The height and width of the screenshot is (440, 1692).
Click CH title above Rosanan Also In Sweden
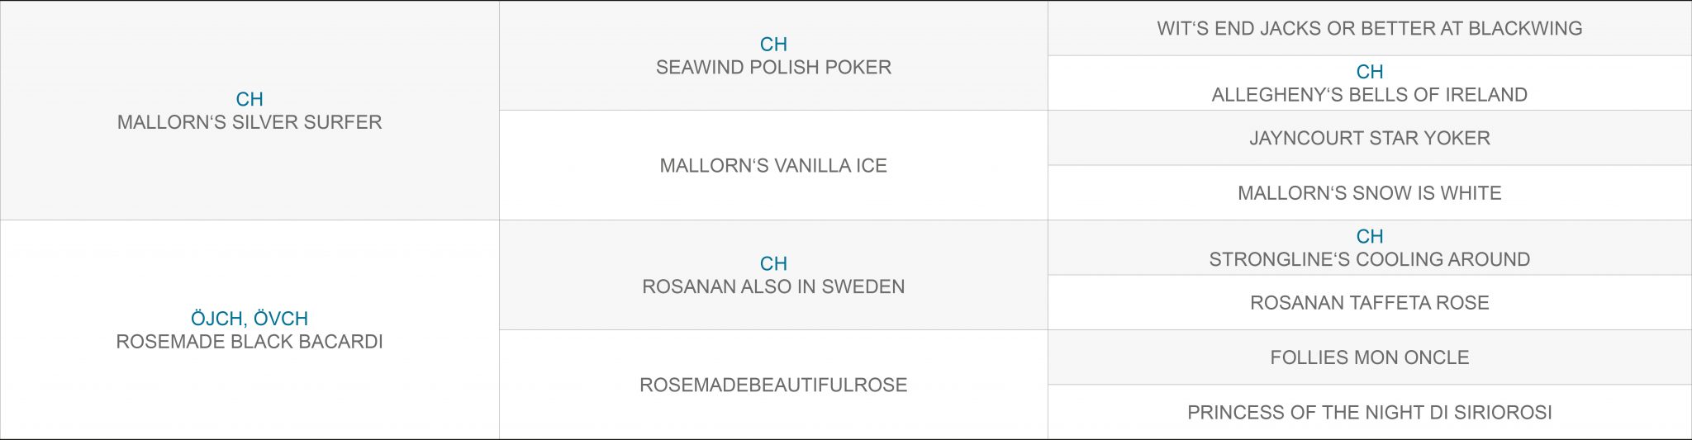tap(773, 264)
